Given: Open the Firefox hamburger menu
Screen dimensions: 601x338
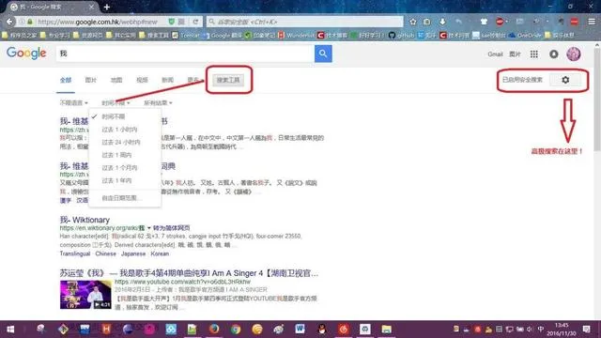Looking at the screenshot, I should pyautogui.click(x=592, y=22).
